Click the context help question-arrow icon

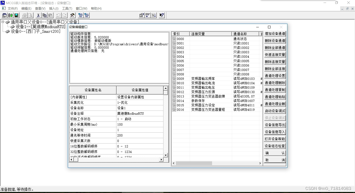[x=162, y=15]
